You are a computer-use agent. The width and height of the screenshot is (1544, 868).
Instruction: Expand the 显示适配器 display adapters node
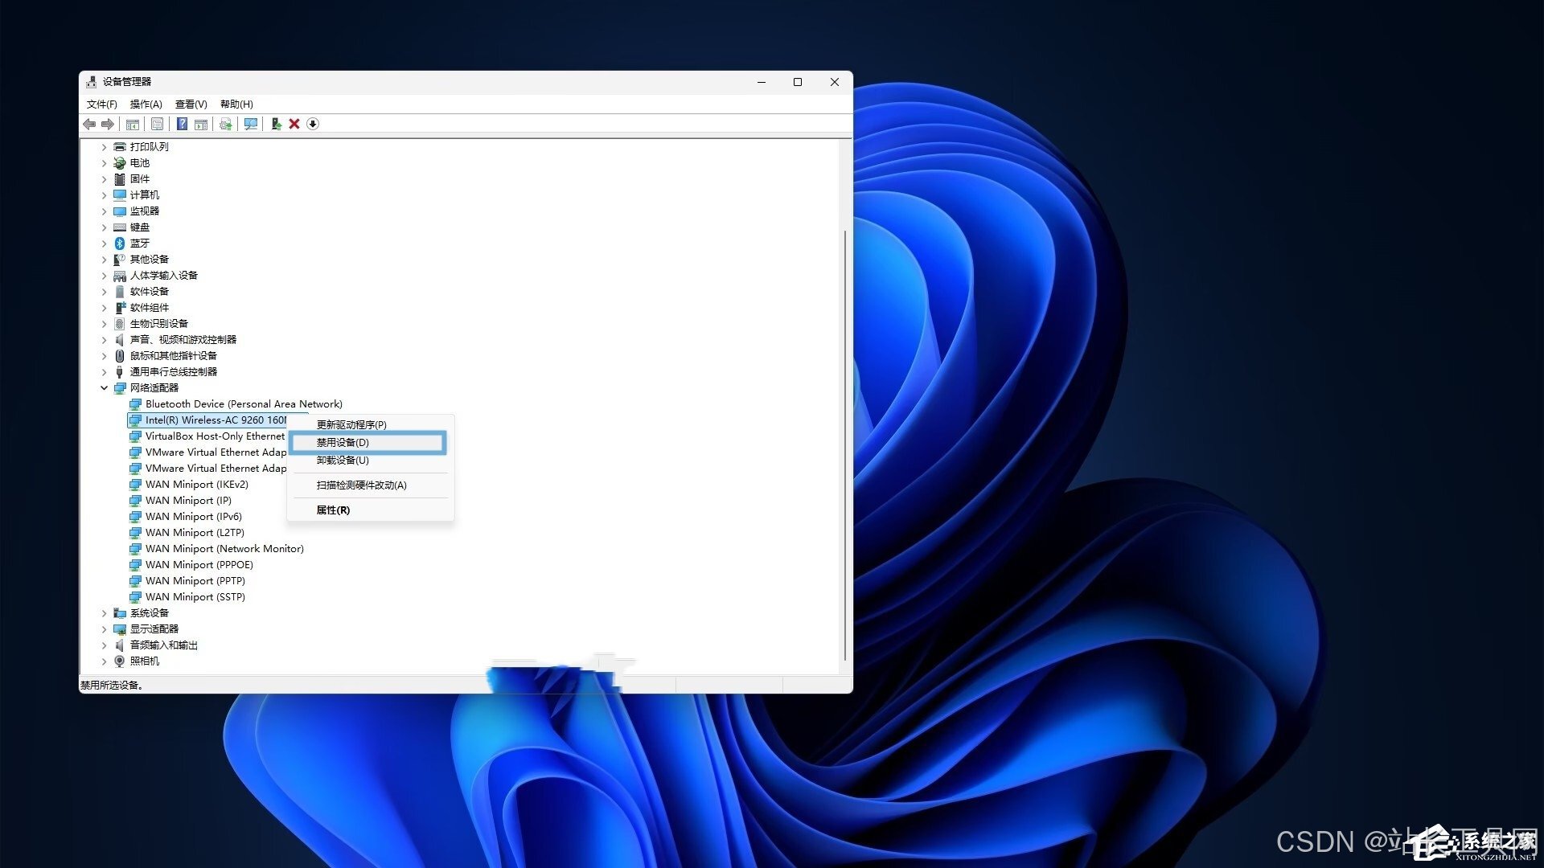[104, 629]
